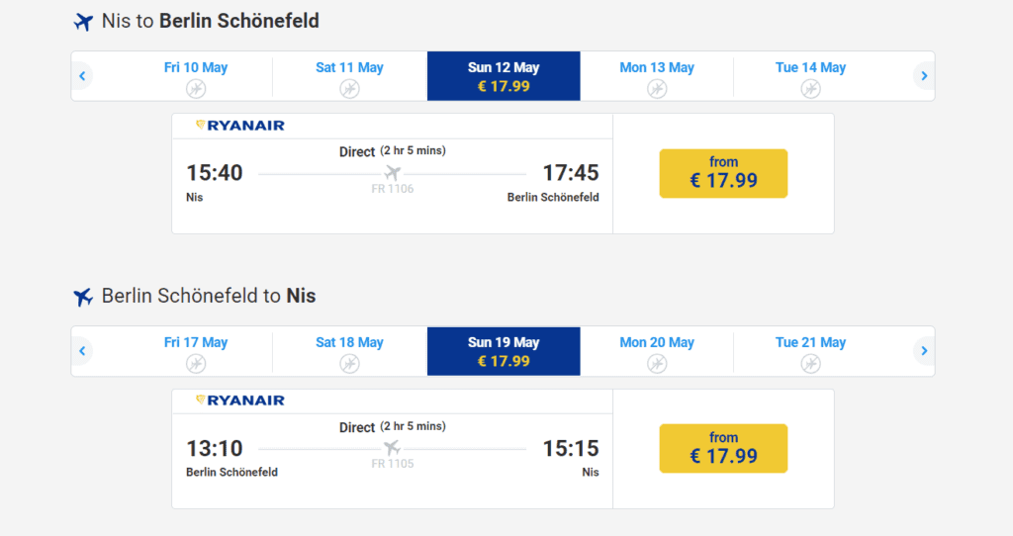The height and width of the screenshot is (536, 1013).
Task: Select return fare from € 17.99 button
Action: tap(723, 448)
